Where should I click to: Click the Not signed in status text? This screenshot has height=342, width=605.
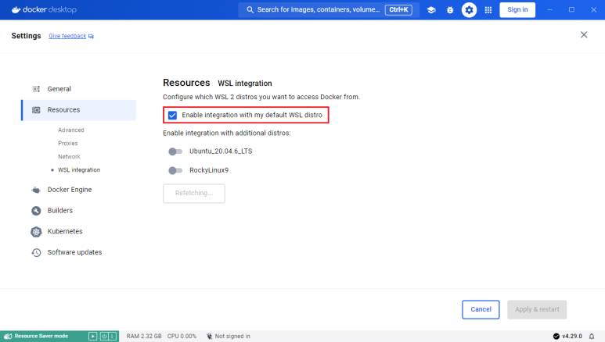tap(232, 337)
